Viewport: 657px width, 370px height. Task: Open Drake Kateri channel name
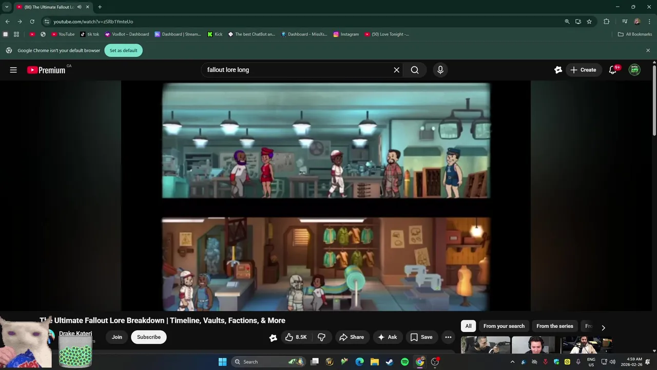coord(75,334)
